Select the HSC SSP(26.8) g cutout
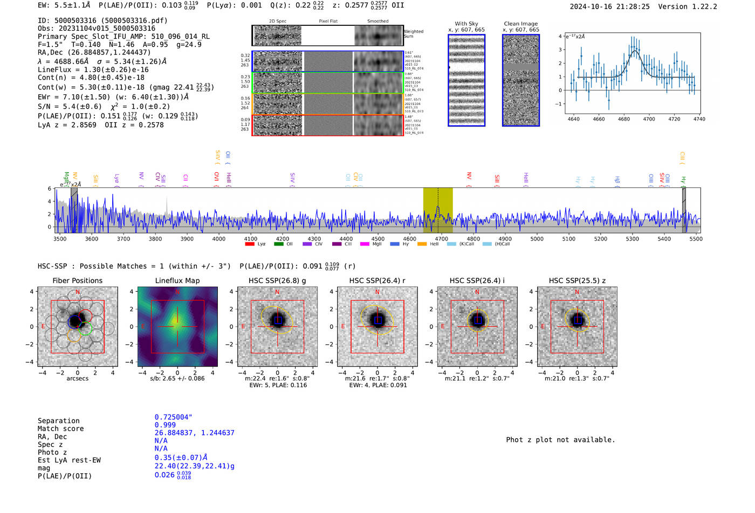Screen dimensions: 755x513 pos(278,327)
